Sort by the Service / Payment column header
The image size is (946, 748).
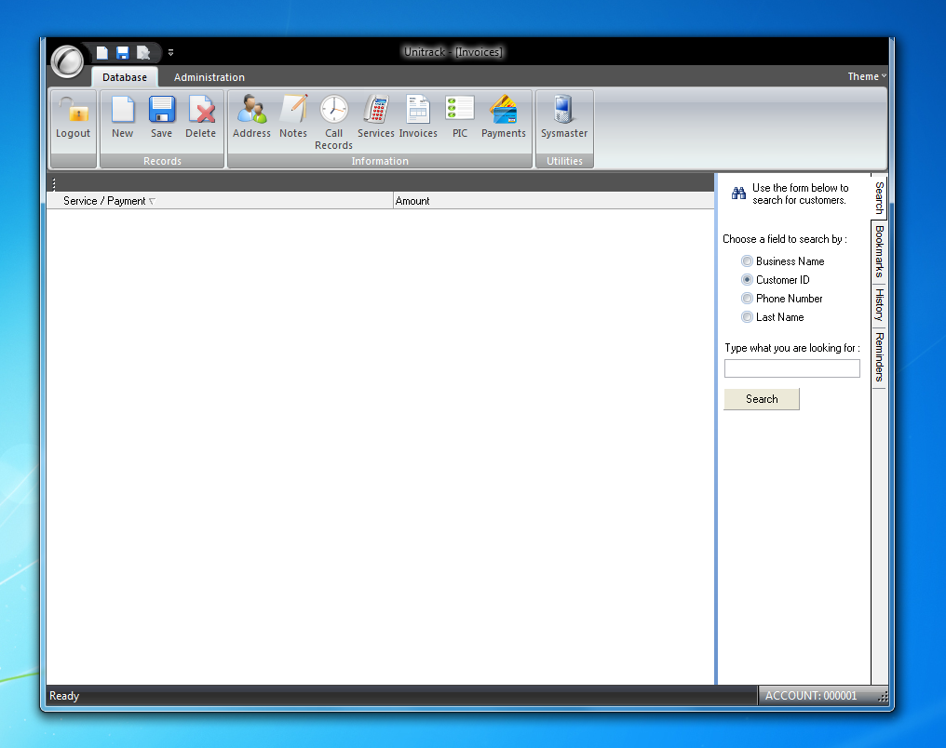220,201
